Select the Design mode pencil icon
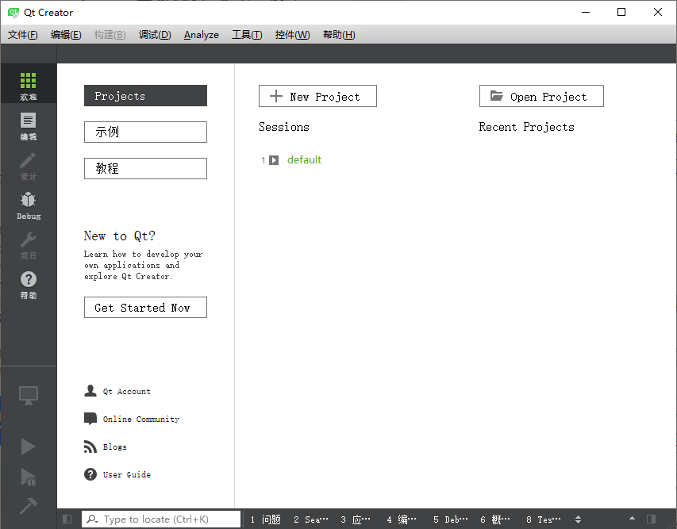This screenshot has height=529, width=677. click(28, 160)
